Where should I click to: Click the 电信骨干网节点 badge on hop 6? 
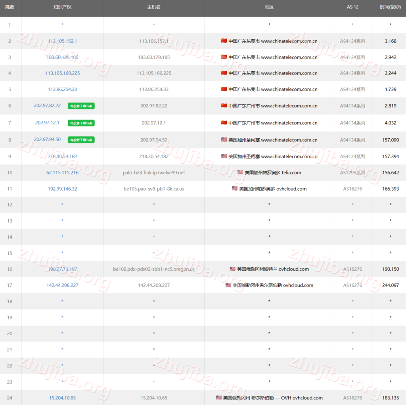click(x=81, y=106)
